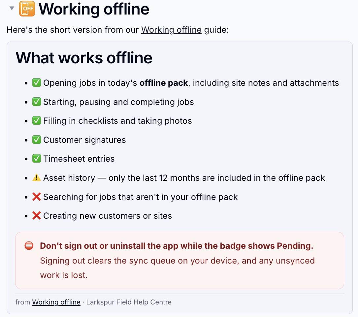Click the Asset history list item text
This screenshot has height=317, width=358.
point(184,178)
